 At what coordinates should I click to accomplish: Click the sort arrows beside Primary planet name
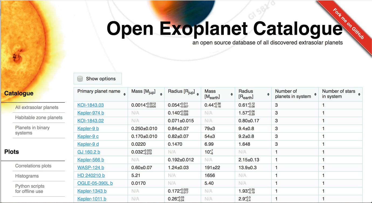click(x=125, y=94)
